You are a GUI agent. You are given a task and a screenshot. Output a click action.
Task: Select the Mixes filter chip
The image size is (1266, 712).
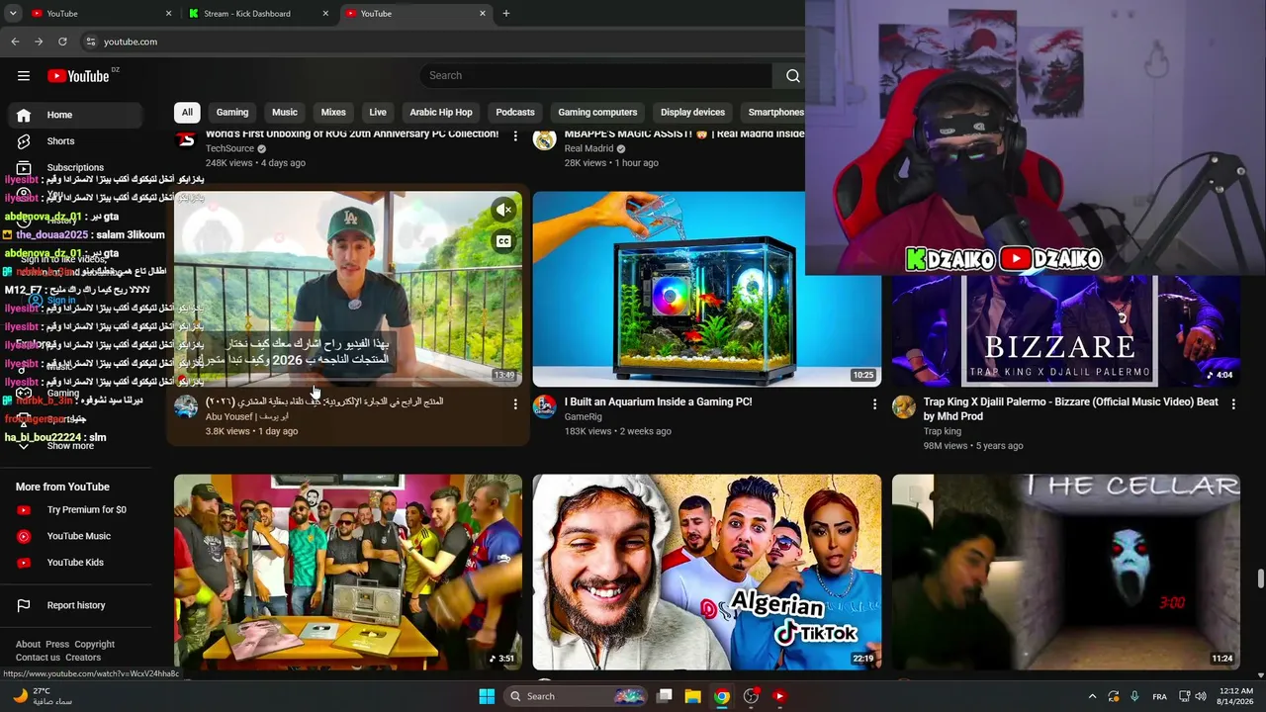pos(333,112)
